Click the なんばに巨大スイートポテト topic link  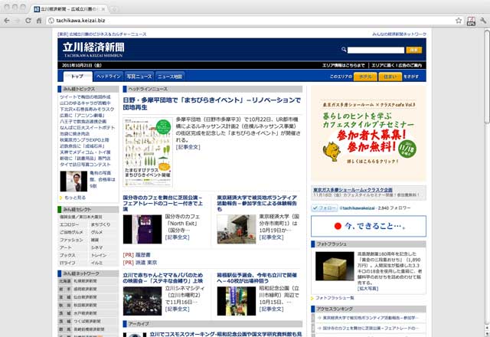[x=87, y=128]
